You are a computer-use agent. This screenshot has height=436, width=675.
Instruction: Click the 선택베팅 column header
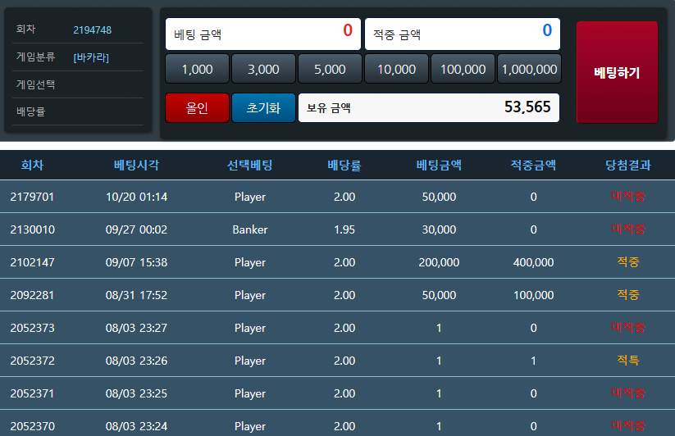(249, 165)
